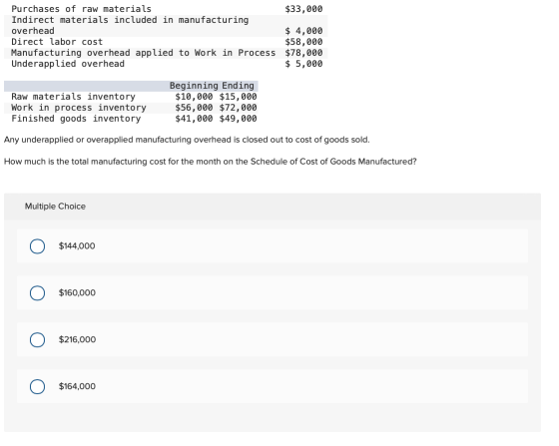Screen dimensions: 559x446
Task: Click the Work in process inventory label
Action: [x=79, y=108]
